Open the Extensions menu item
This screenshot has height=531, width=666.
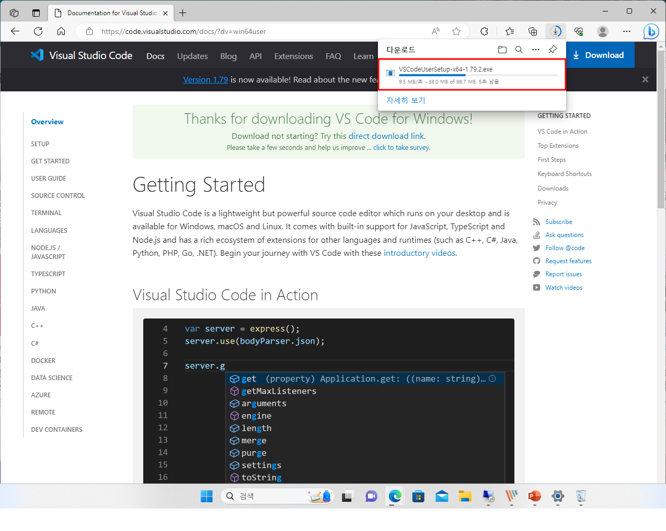[294, 56]
